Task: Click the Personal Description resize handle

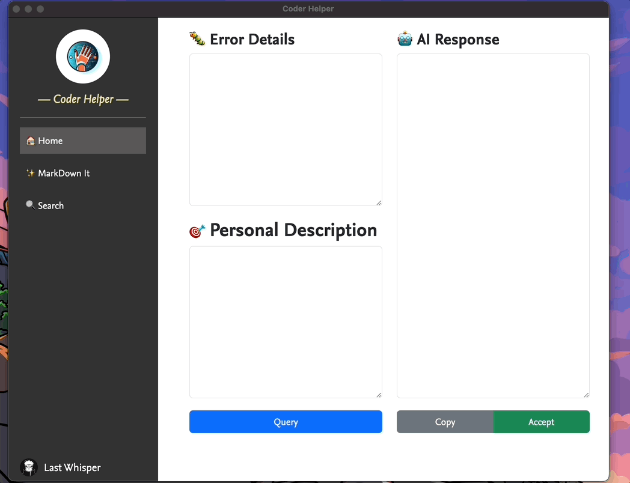Action: pyautogui.click(x=379, y=395)
